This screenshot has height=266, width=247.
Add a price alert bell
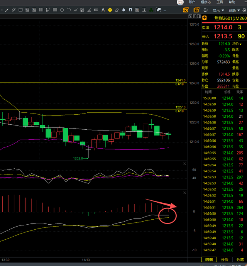[123, 10]
